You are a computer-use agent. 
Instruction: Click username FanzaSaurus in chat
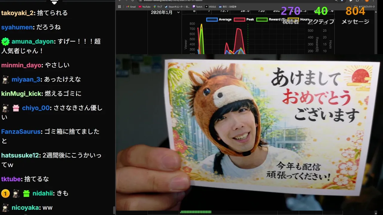pyautogui.click(x=21, y=132)
